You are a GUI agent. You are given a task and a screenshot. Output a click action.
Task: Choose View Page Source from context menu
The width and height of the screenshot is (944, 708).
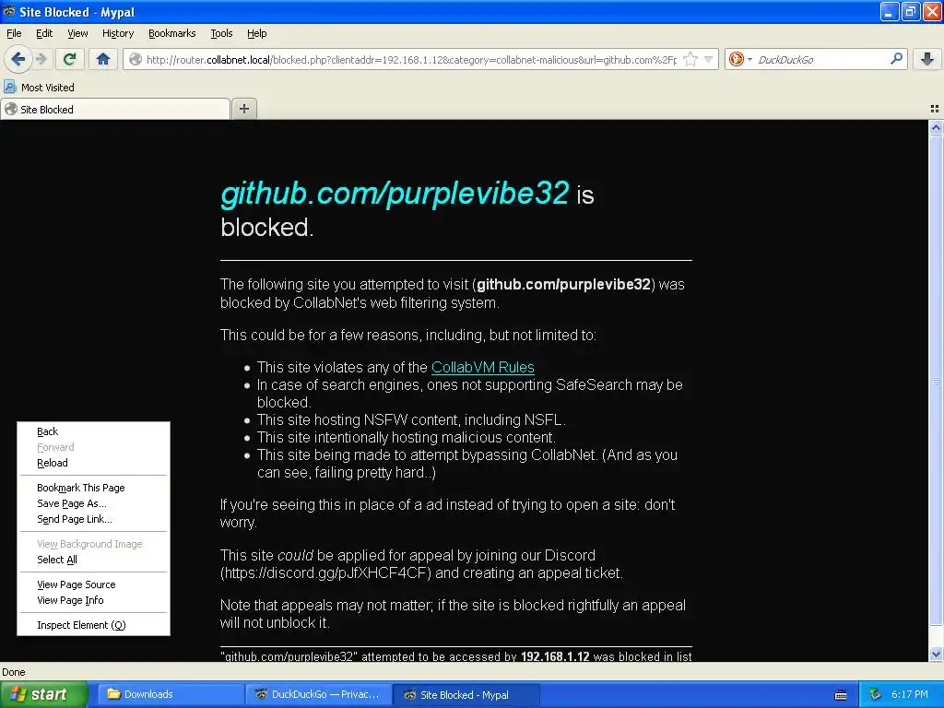click(x=93, y=584)
